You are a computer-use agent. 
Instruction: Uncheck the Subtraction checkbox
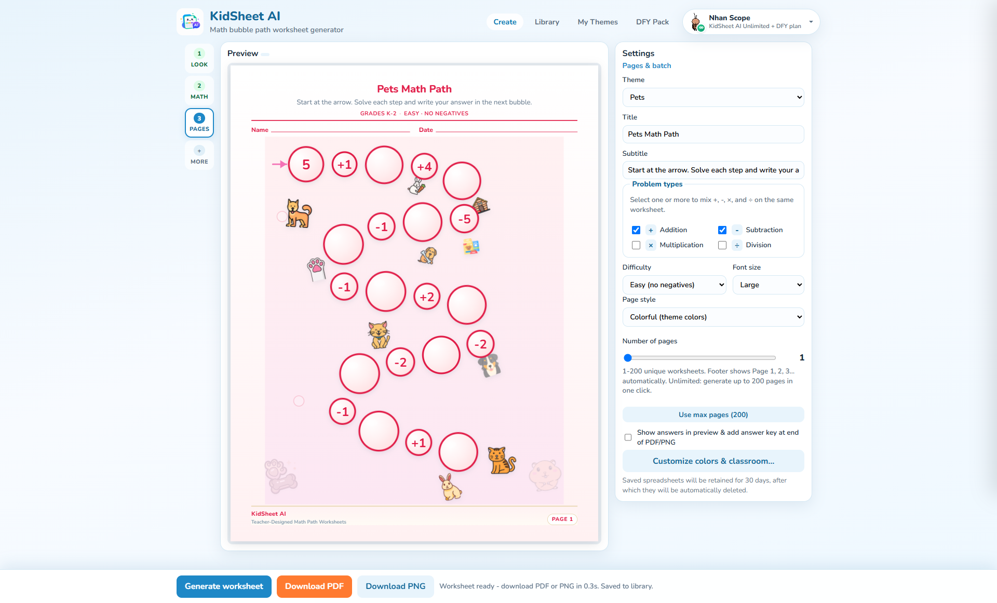pyautogui.click(x=722, y=230)
